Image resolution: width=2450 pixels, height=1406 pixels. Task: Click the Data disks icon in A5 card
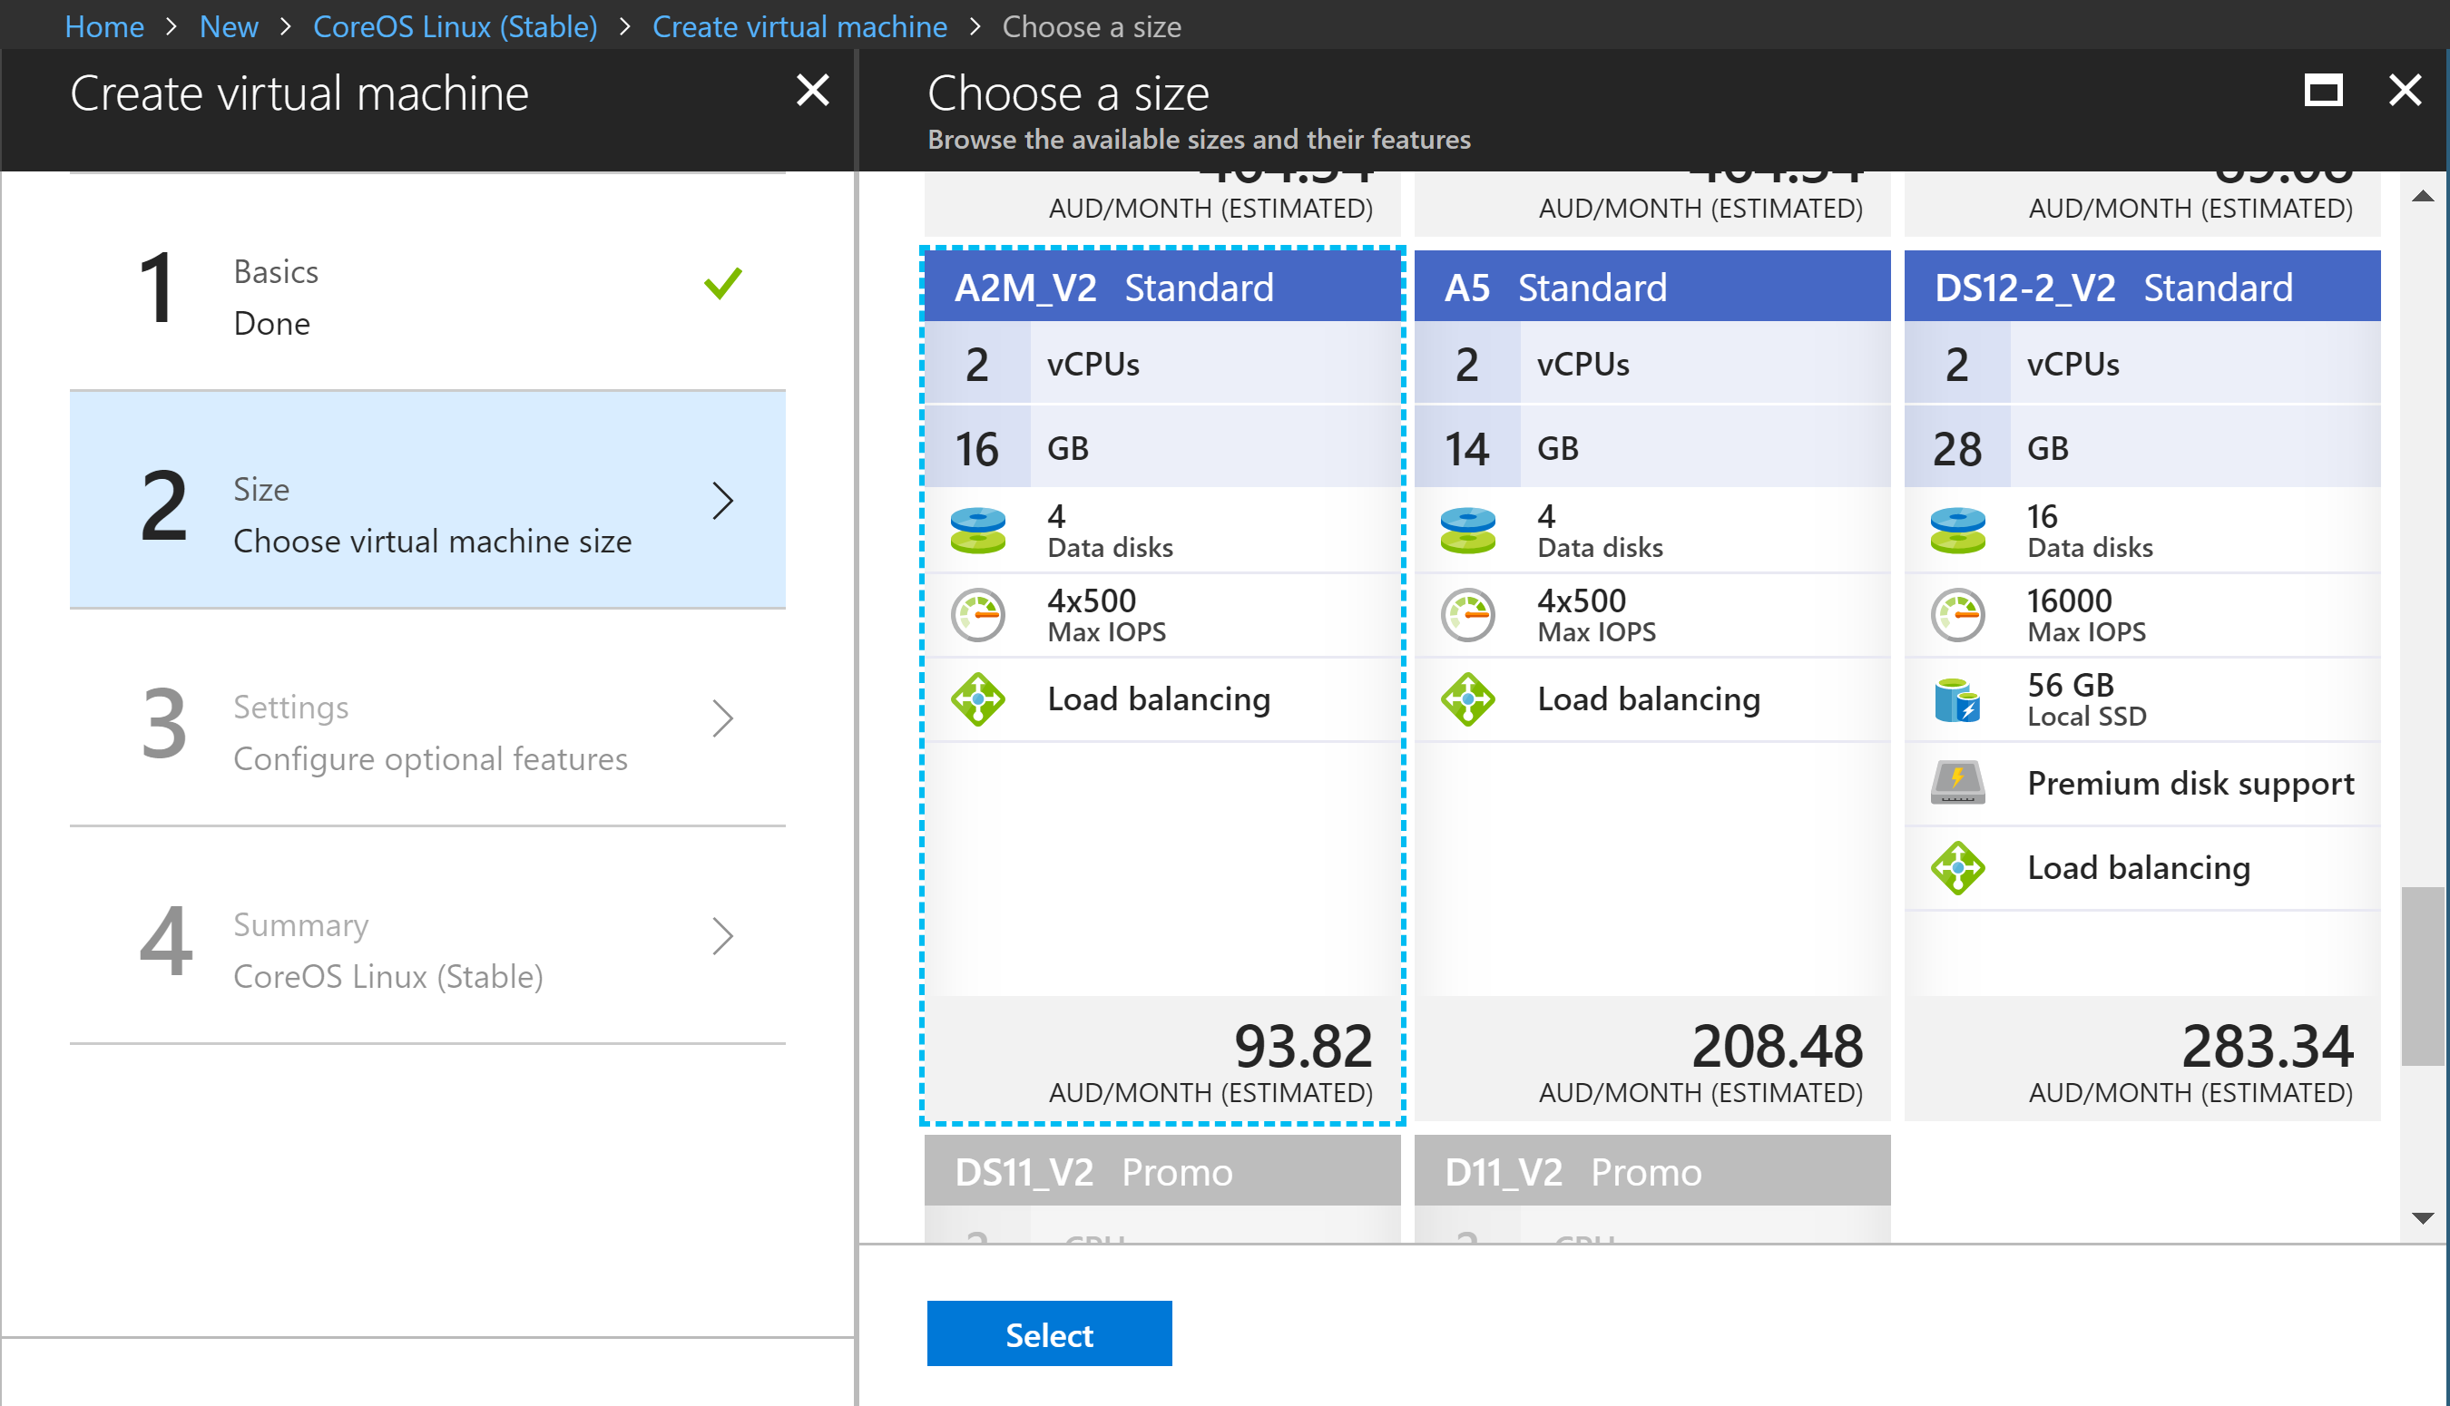(1467, 530)
